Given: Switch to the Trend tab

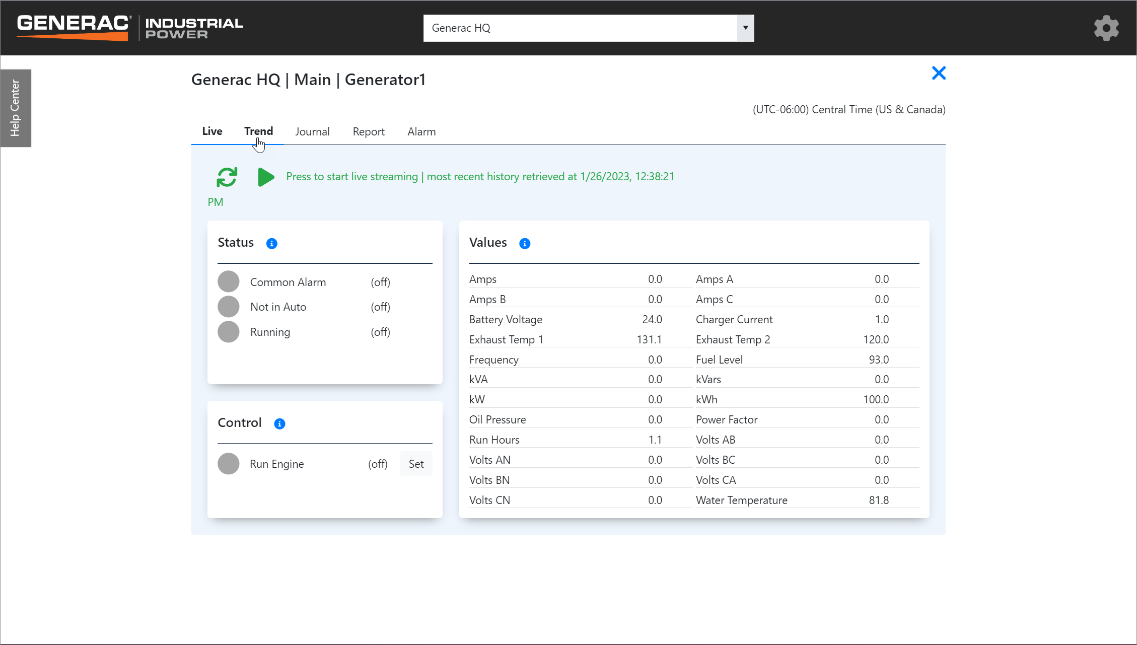Looking at the screenshot, I should tap(258, 131).
